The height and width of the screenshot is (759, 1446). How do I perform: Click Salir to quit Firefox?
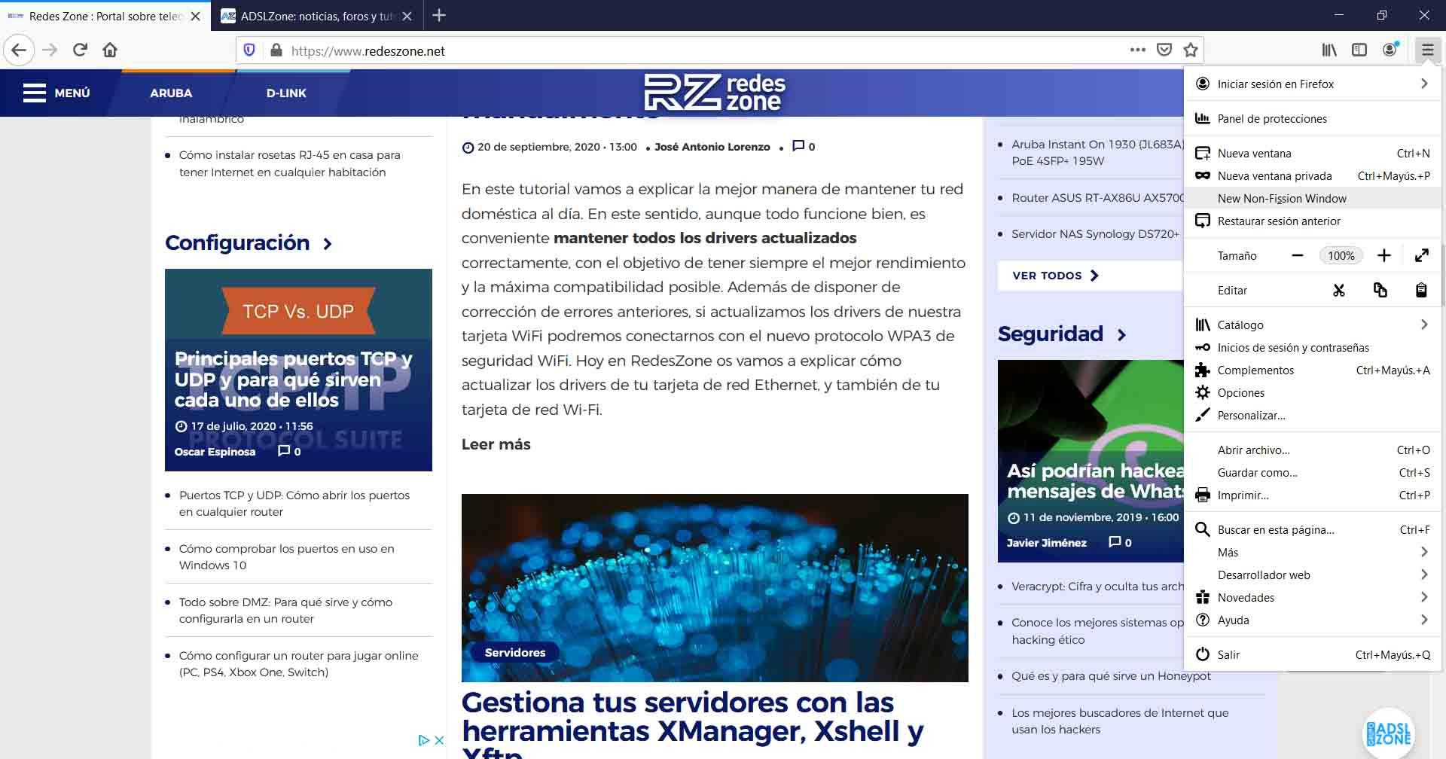(1313, 654)
